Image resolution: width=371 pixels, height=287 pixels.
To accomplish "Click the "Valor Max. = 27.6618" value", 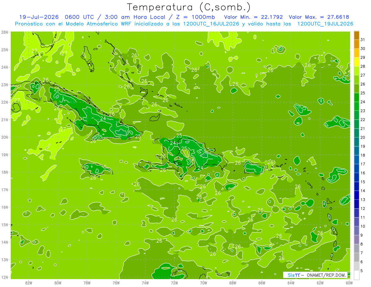I will coord(319,17).
